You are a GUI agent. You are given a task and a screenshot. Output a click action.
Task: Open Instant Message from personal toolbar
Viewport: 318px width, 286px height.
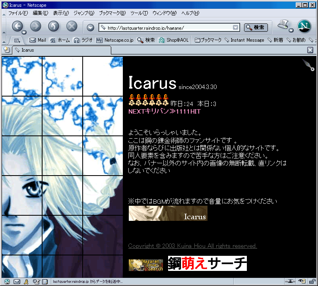click(x=244, y=40)
